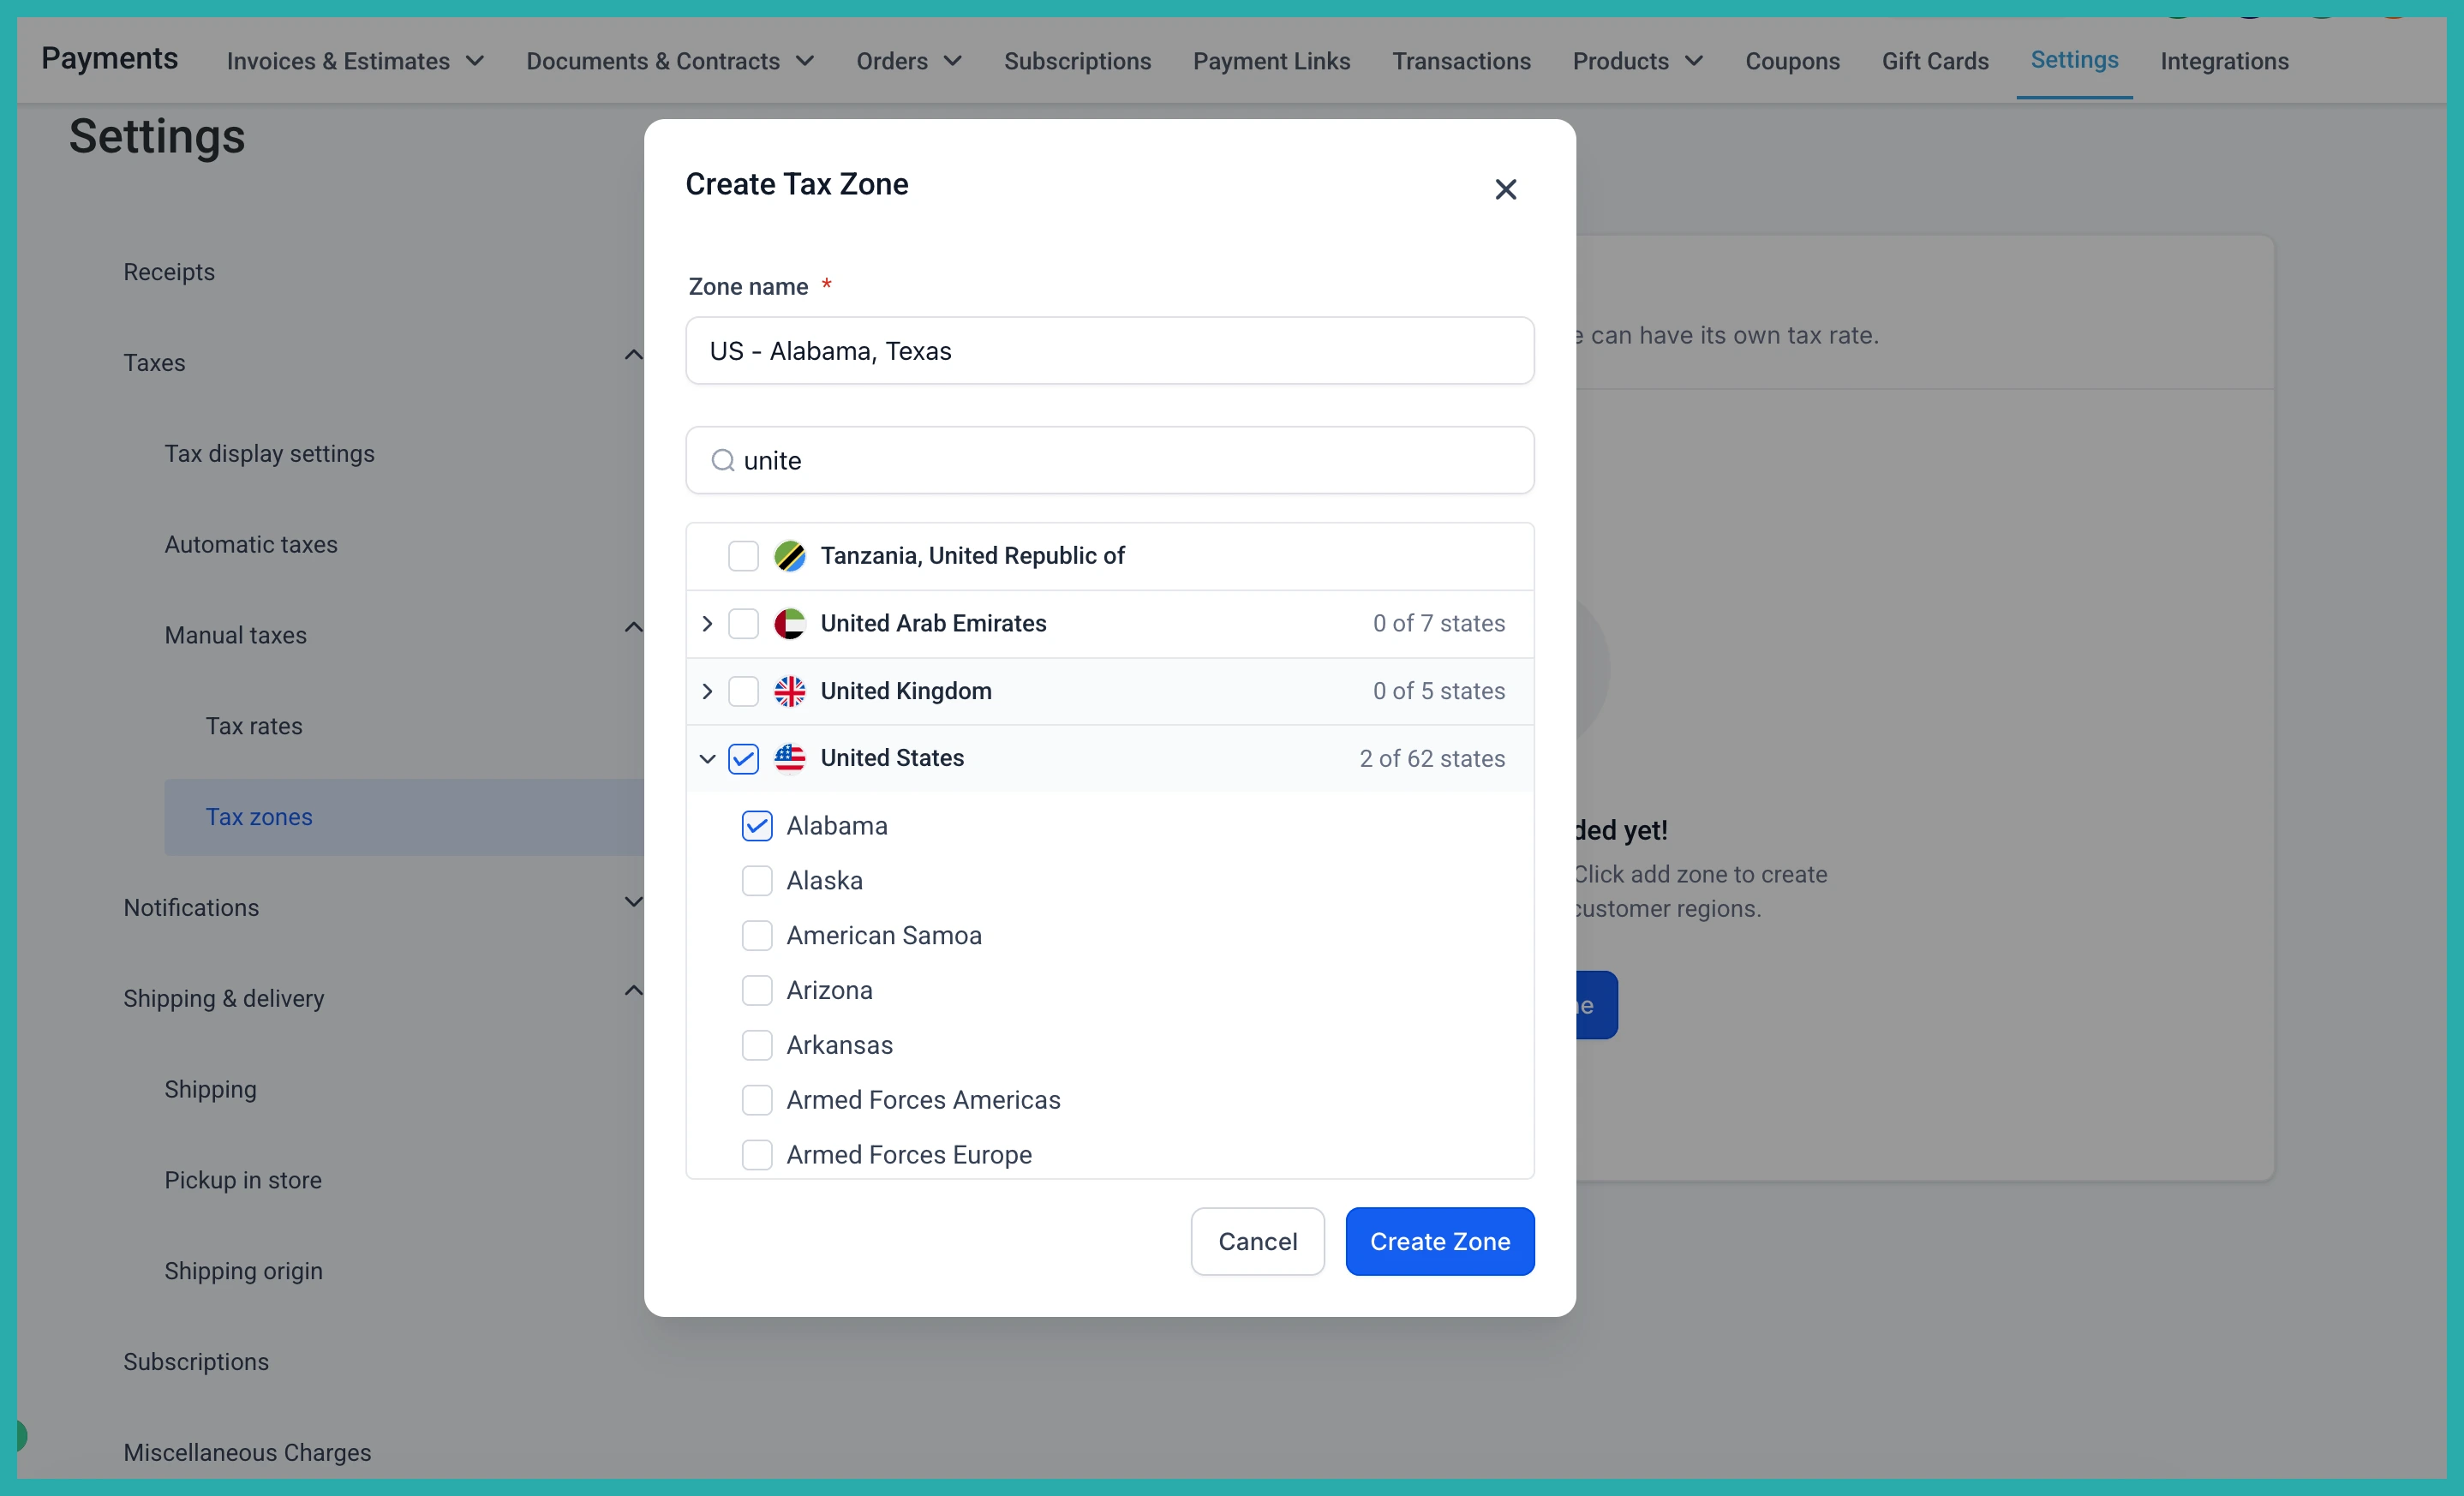Check the Armed Forces Europe checkbox
The image size is (2464, 1496).
click(757, 1155)
